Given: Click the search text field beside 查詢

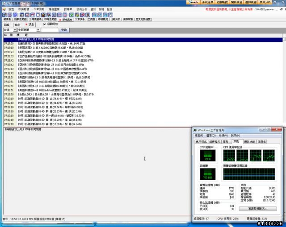Looking at the screenshot, I should click(50, 30).
